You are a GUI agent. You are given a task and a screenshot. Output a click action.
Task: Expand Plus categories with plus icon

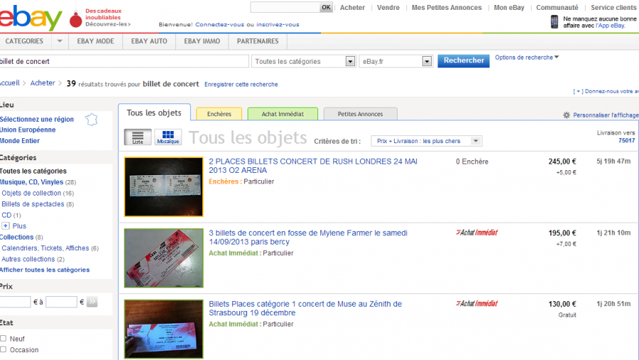point(5,226)
